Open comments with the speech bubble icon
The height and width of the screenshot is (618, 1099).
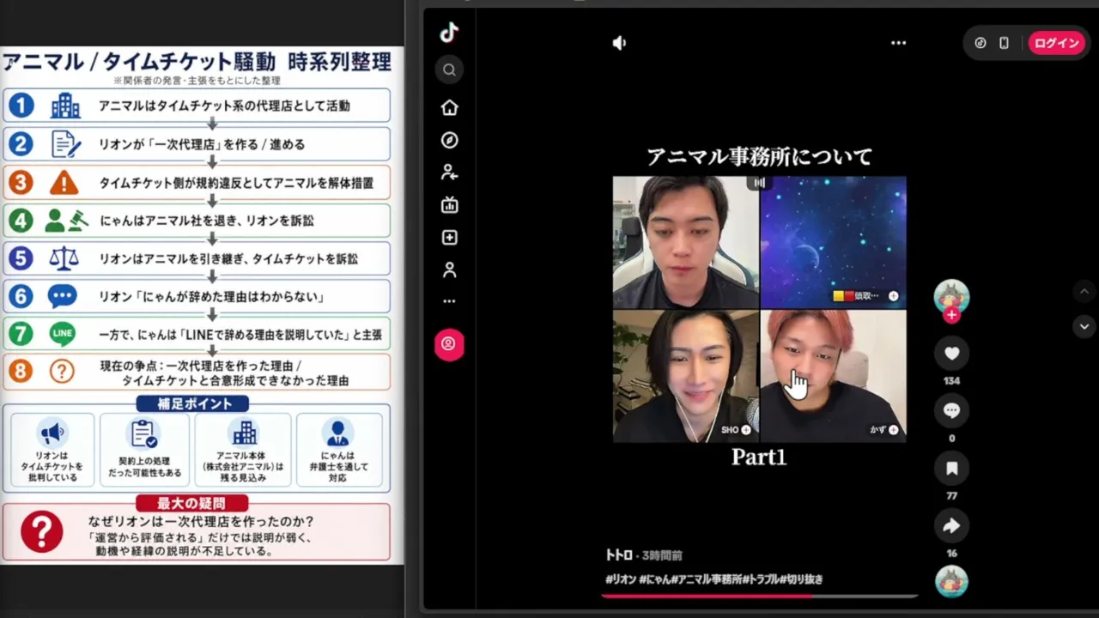pyautogui.click(x=951, y=411)
